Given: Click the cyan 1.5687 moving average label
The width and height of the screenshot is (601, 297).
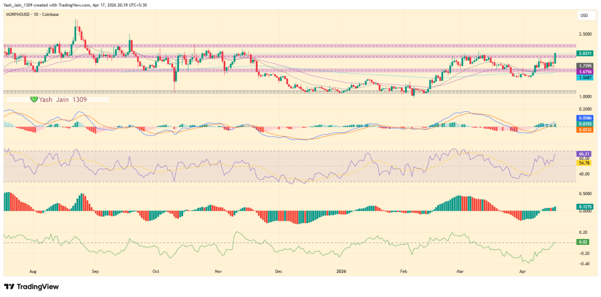Looking at the screenshot, I should (585, 77).
